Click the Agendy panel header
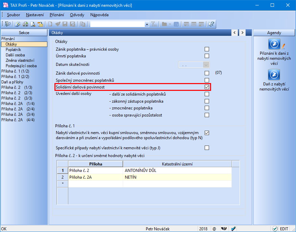The image size is (296, 232). pos(274,33)
